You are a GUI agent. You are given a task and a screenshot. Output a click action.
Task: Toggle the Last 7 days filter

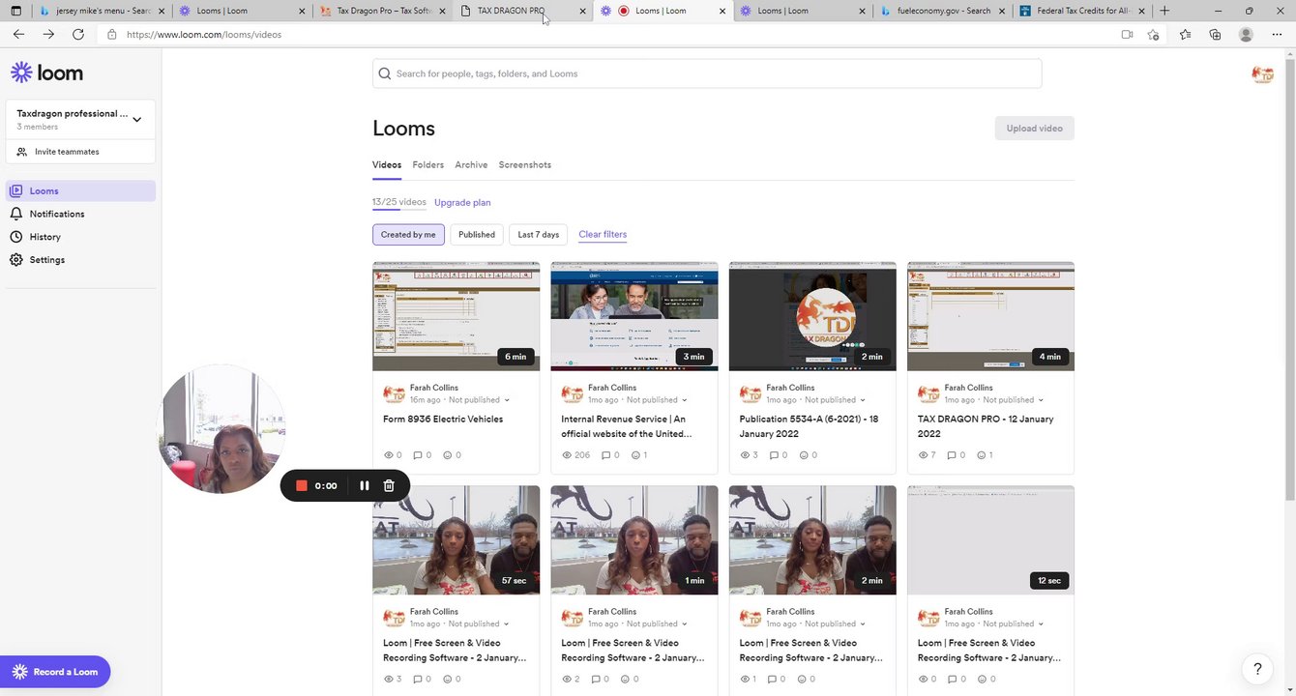tap(539, 235)
